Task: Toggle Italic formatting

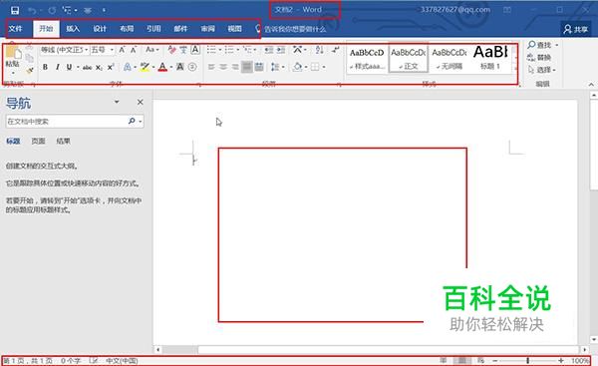Action: (57, 67)
